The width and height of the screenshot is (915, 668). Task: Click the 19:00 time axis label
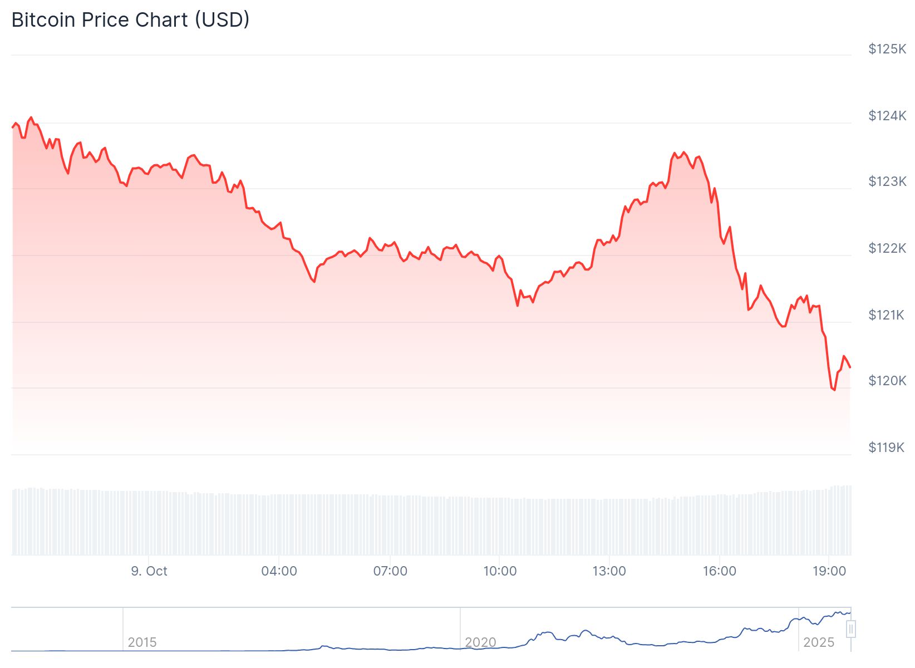[829, 571]
